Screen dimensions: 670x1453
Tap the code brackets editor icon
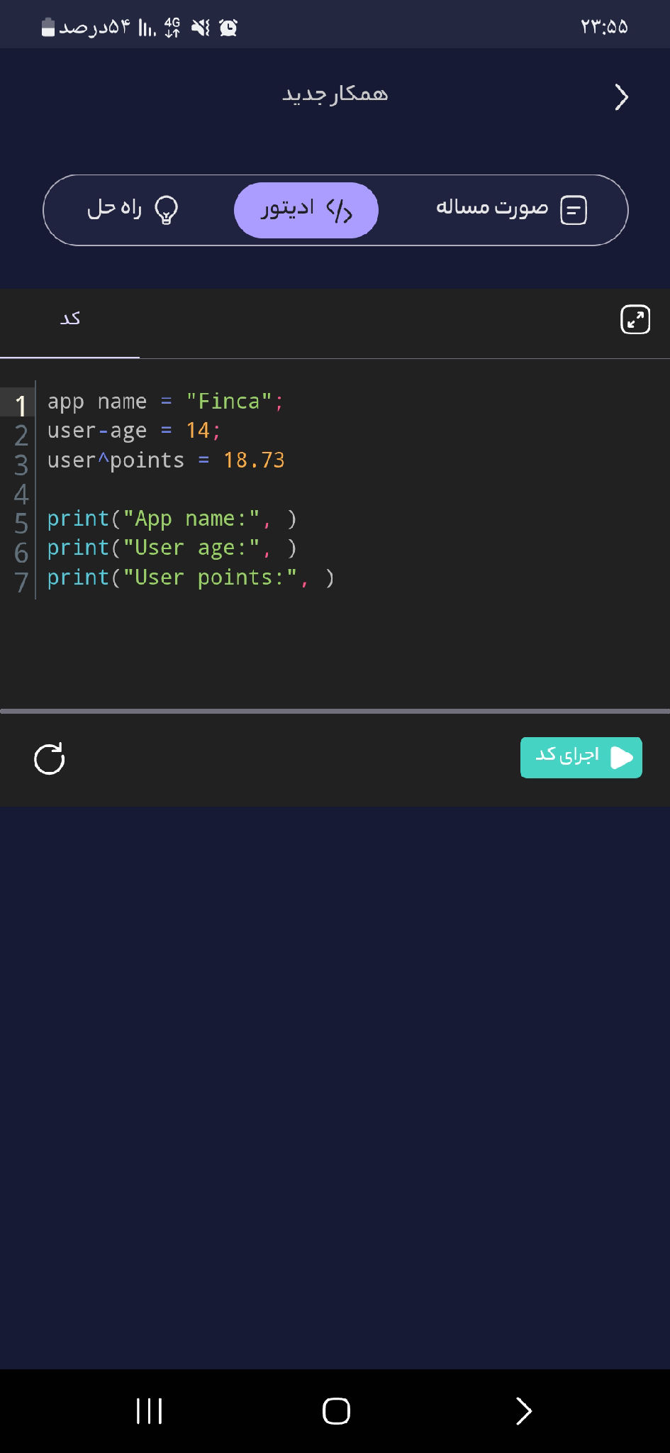[339, 210]
